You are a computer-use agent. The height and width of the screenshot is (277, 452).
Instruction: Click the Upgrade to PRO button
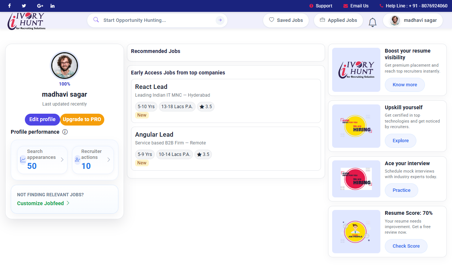tap(82, 119)
